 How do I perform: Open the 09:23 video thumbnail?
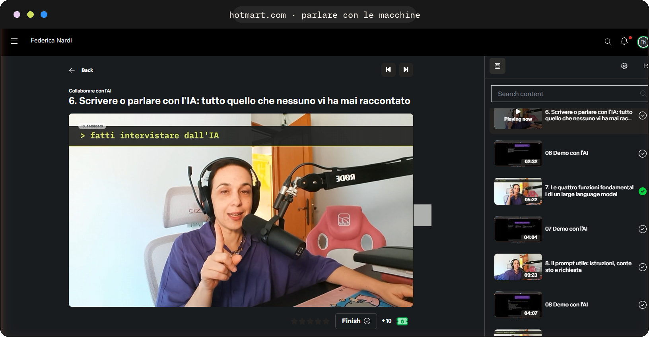click(518, 267)
